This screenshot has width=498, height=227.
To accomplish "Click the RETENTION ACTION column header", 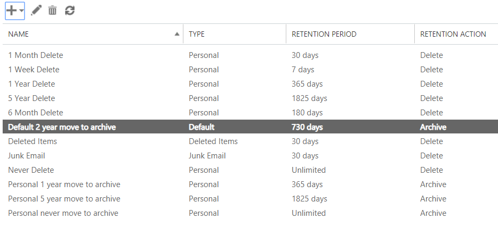I will tap(453, 34).
